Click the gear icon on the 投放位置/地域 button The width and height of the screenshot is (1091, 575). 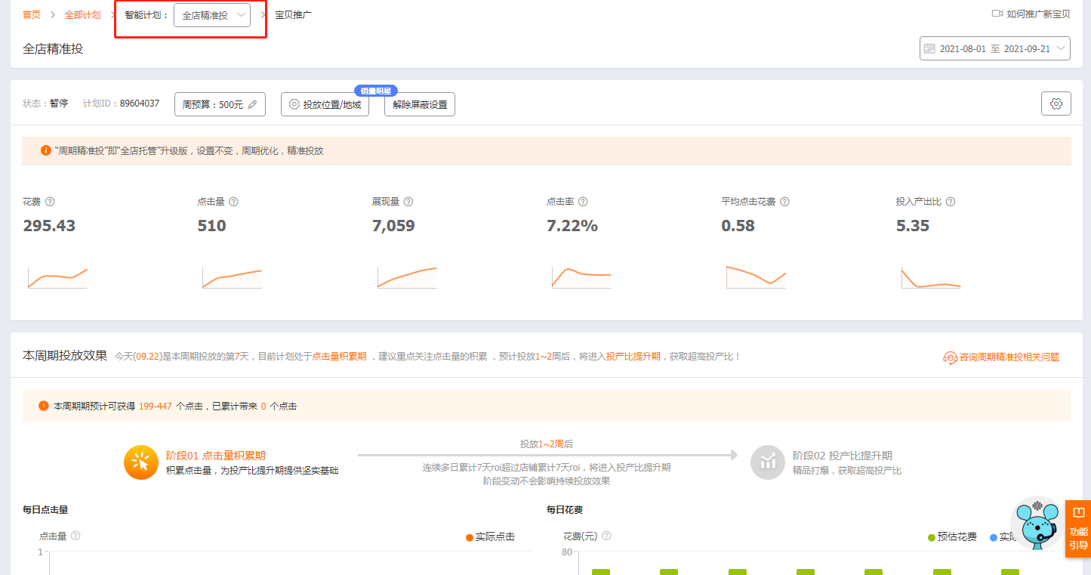tap(294, 104)
